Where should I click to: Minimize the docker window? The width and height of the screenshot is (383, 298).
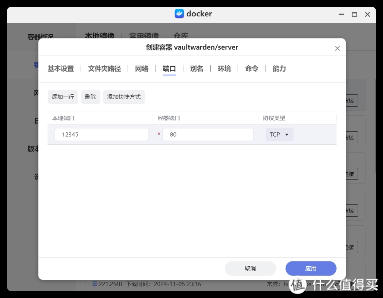[x=341, y=15]
